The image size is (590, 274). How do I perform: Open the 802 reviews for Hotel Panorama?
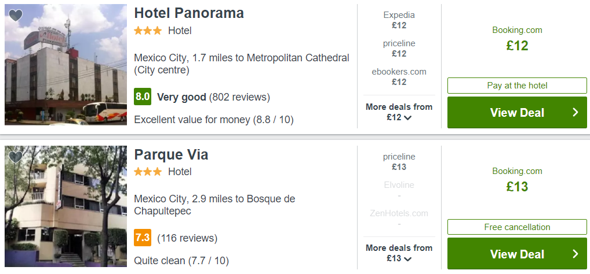[x=239, y=97]
